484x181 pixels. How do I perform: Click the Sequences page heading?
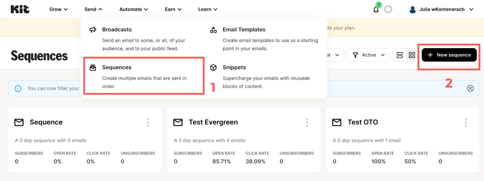[39, 56]
